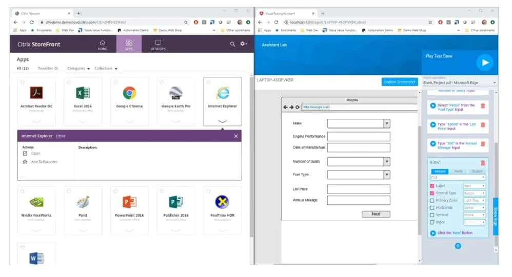Enable the Index checkbox
This screenshot has width=512, height=277.
point(432,222)
